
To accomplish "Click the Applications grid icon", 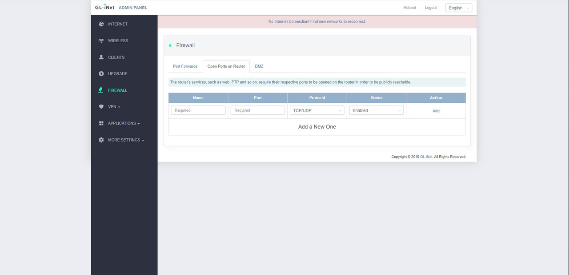I will coord(101,123).
